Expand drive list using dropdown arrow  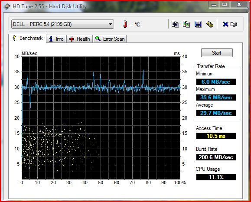tap(110, 24)
